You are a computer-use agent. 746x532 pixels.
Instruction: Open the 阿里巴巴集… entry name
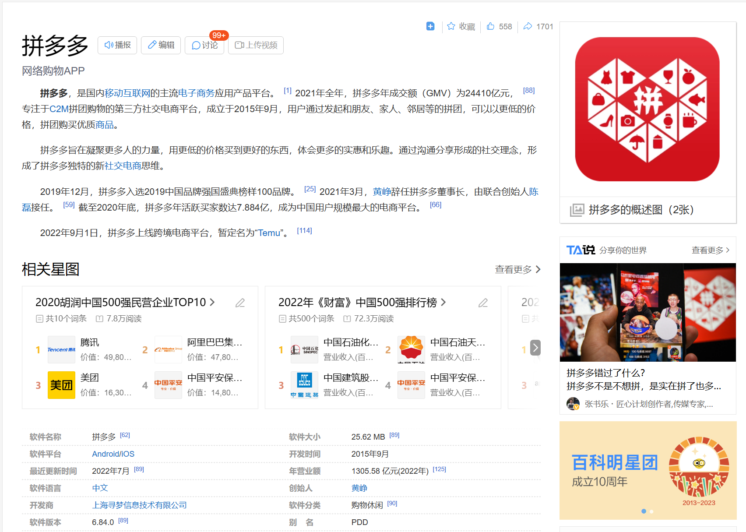(215, 342)
